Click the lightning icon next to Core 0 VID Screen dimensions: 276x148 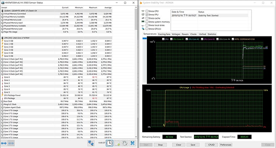(x=2, y=41)
